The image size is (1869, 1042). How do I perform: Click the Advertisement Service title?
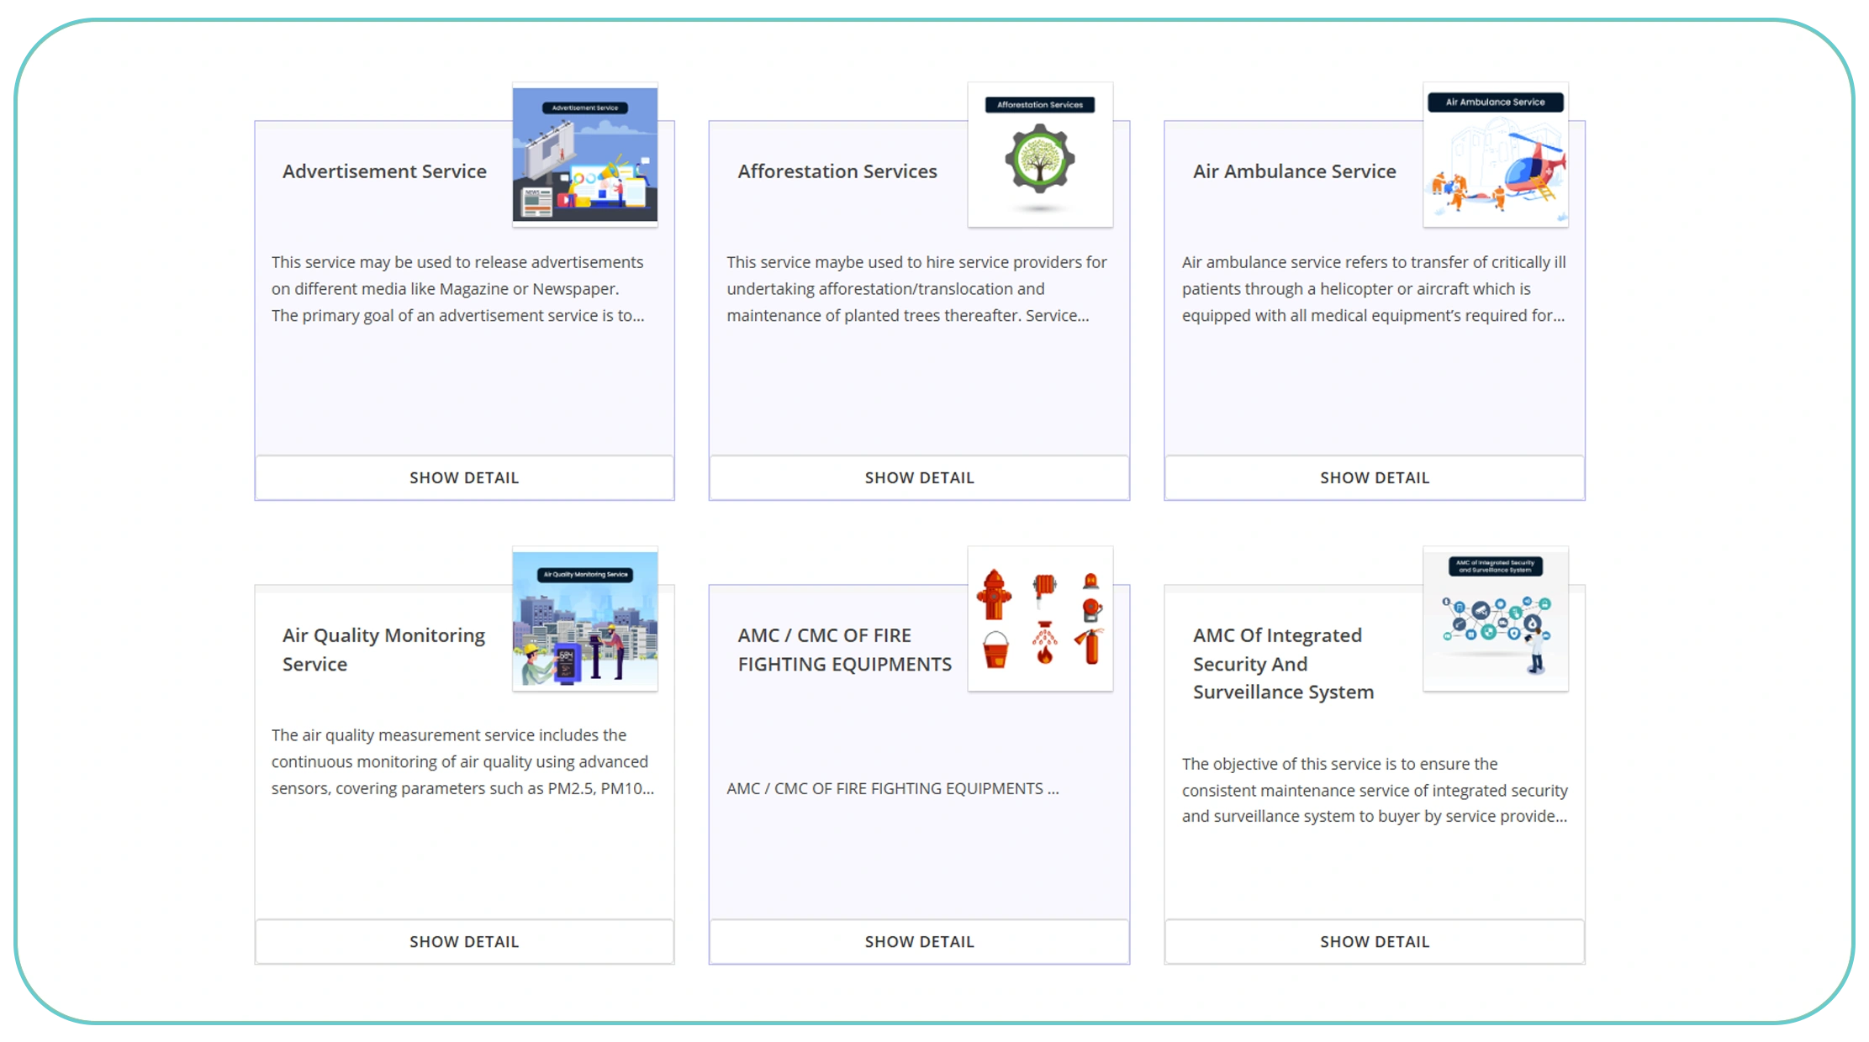click(384, 171)
